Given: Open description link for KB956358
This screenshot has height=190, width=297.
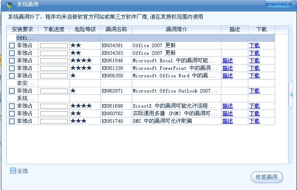Looking at the screenshot, I should 227,76.
